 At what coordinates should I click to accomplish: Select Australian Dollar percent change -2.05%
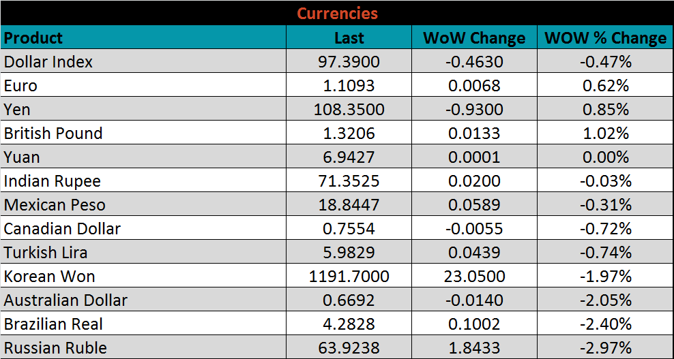click(605, 300)
